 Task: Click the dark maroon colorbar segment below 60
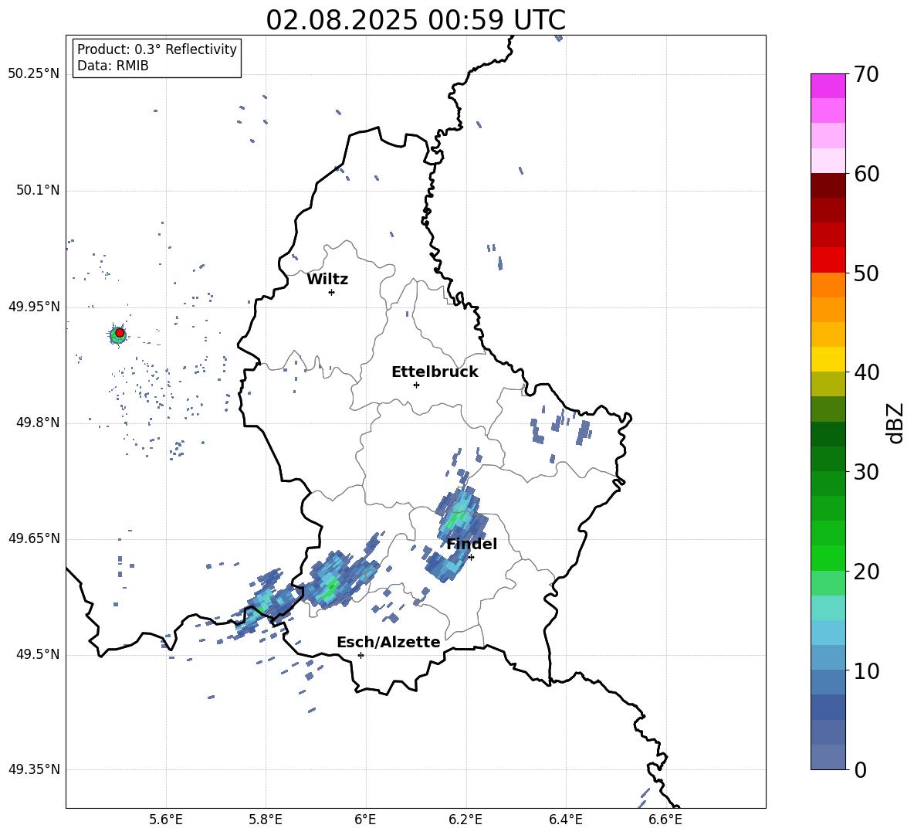828,185
